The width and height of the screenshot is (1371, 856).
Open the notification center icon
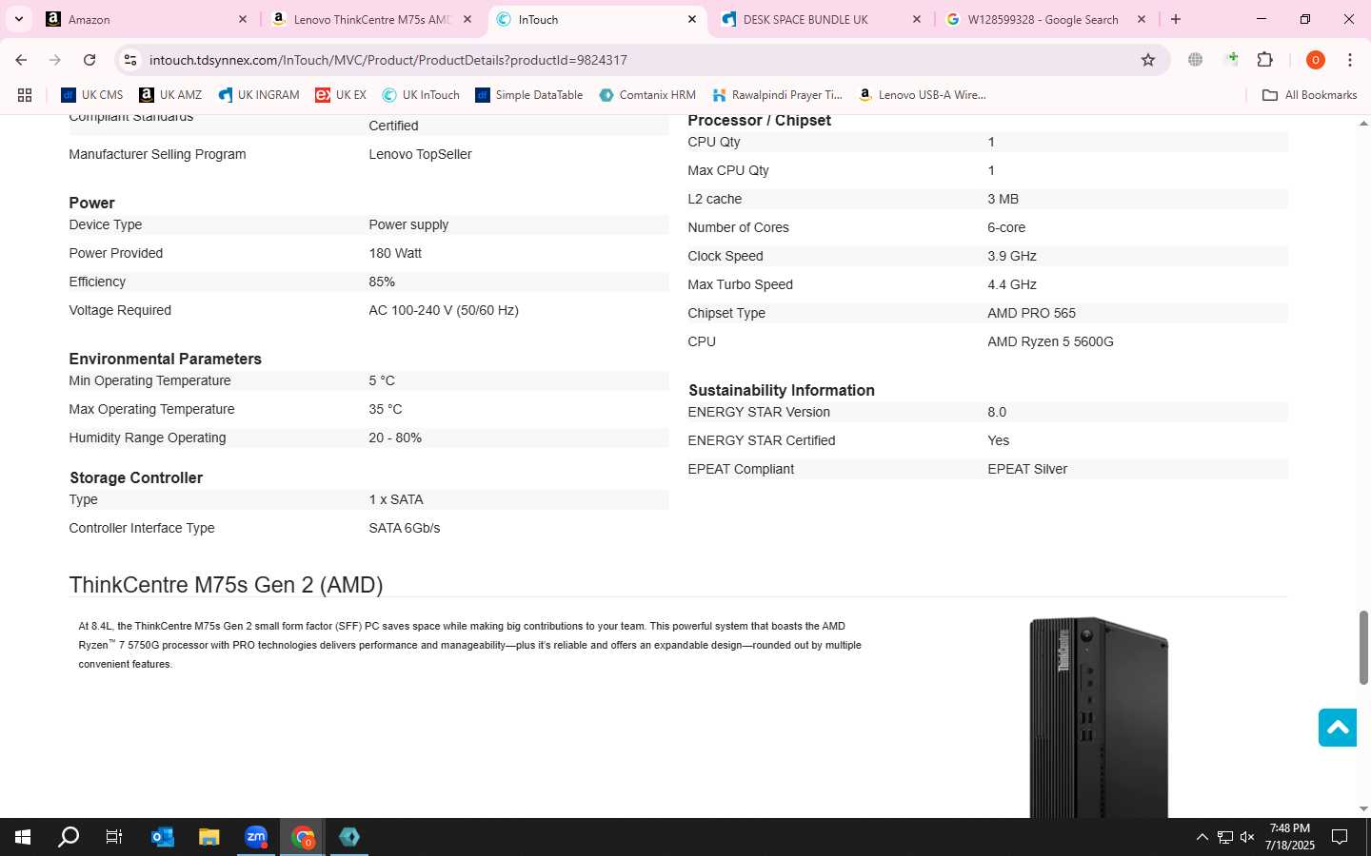tap(1340, 837)
